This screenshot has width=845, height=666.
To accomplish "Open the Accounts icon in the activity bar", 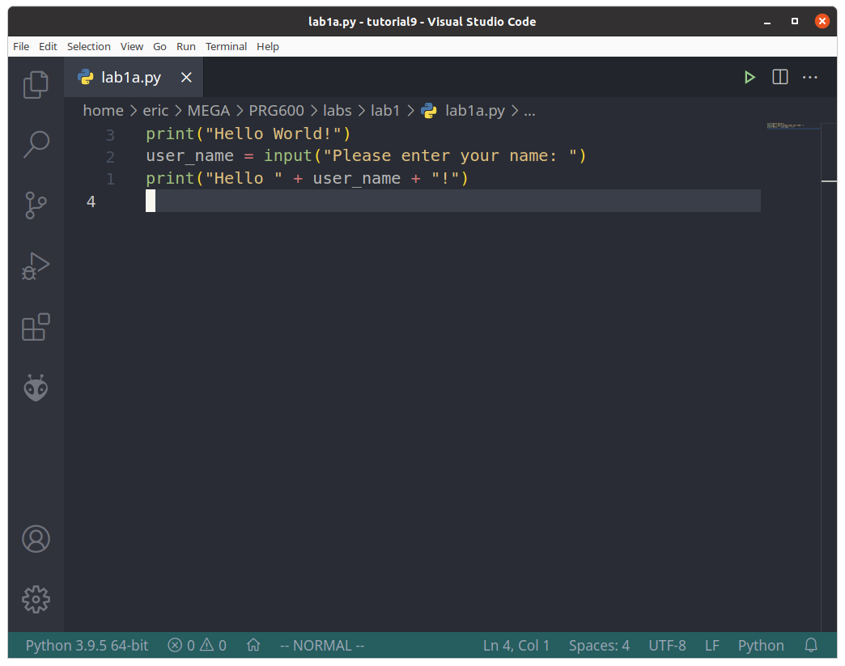I will (36, 539).
